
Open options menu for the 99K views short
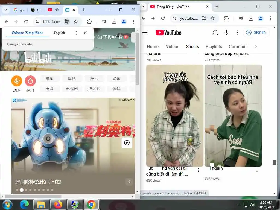point(257,171)
